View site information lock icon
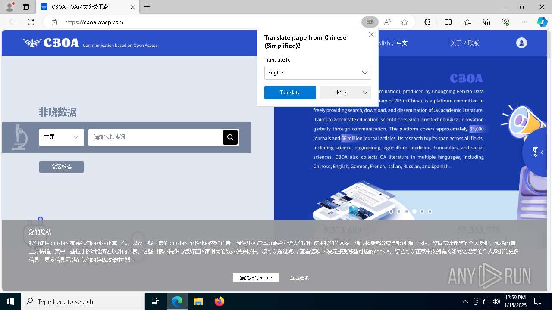The height and width of the screenshot is (310, 552). click(x=54, y=22)
